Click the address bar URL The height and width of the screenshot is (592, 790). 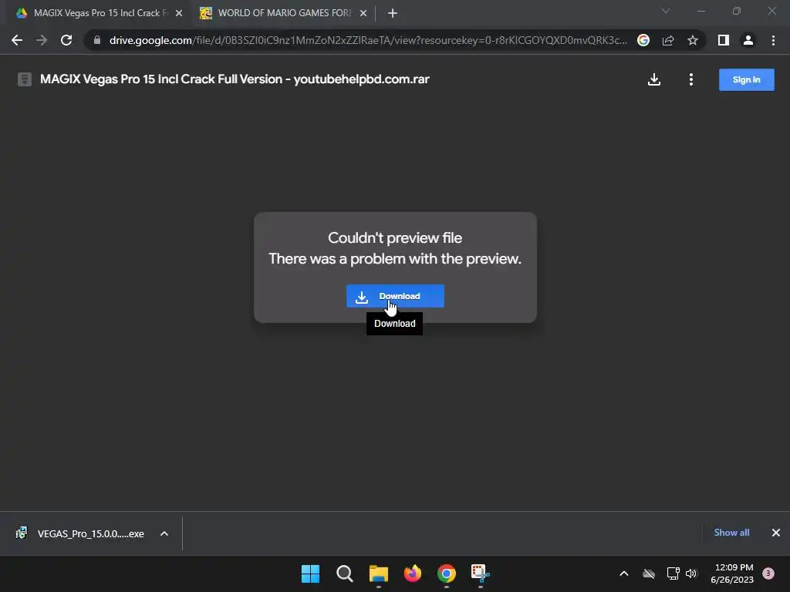tap(368, 40)
